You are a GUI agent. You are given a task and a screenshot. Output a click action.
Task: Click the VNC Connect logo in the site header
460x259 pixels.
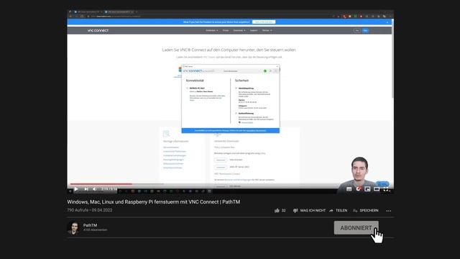tap(98, 30)
